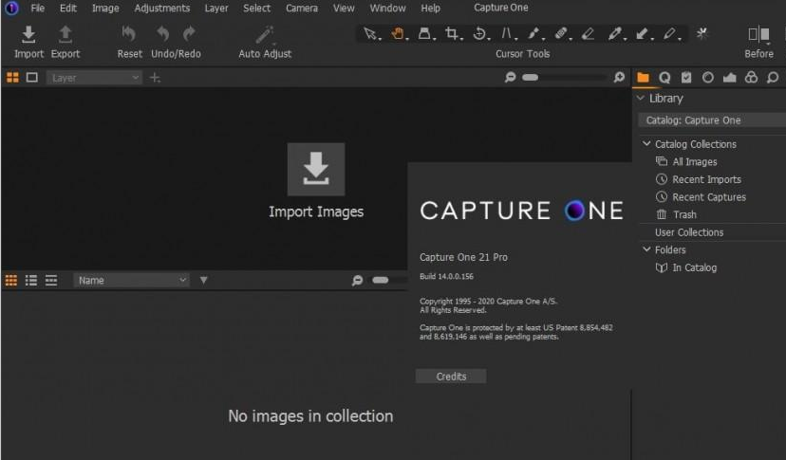The width and height of the screenshot is (786, 460).
Task: Select the Draw Mask brush tool
Action: pos(533,33)
